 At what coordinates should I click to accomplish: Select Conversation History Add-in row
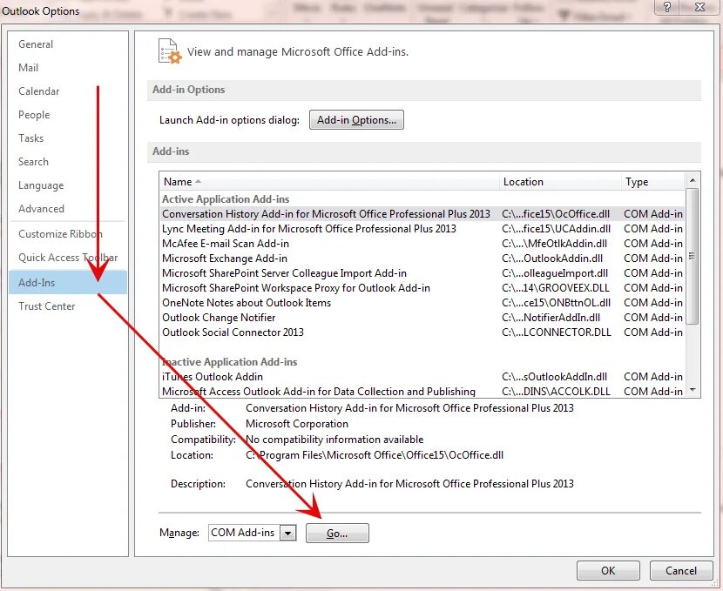(x=422, y=214)
